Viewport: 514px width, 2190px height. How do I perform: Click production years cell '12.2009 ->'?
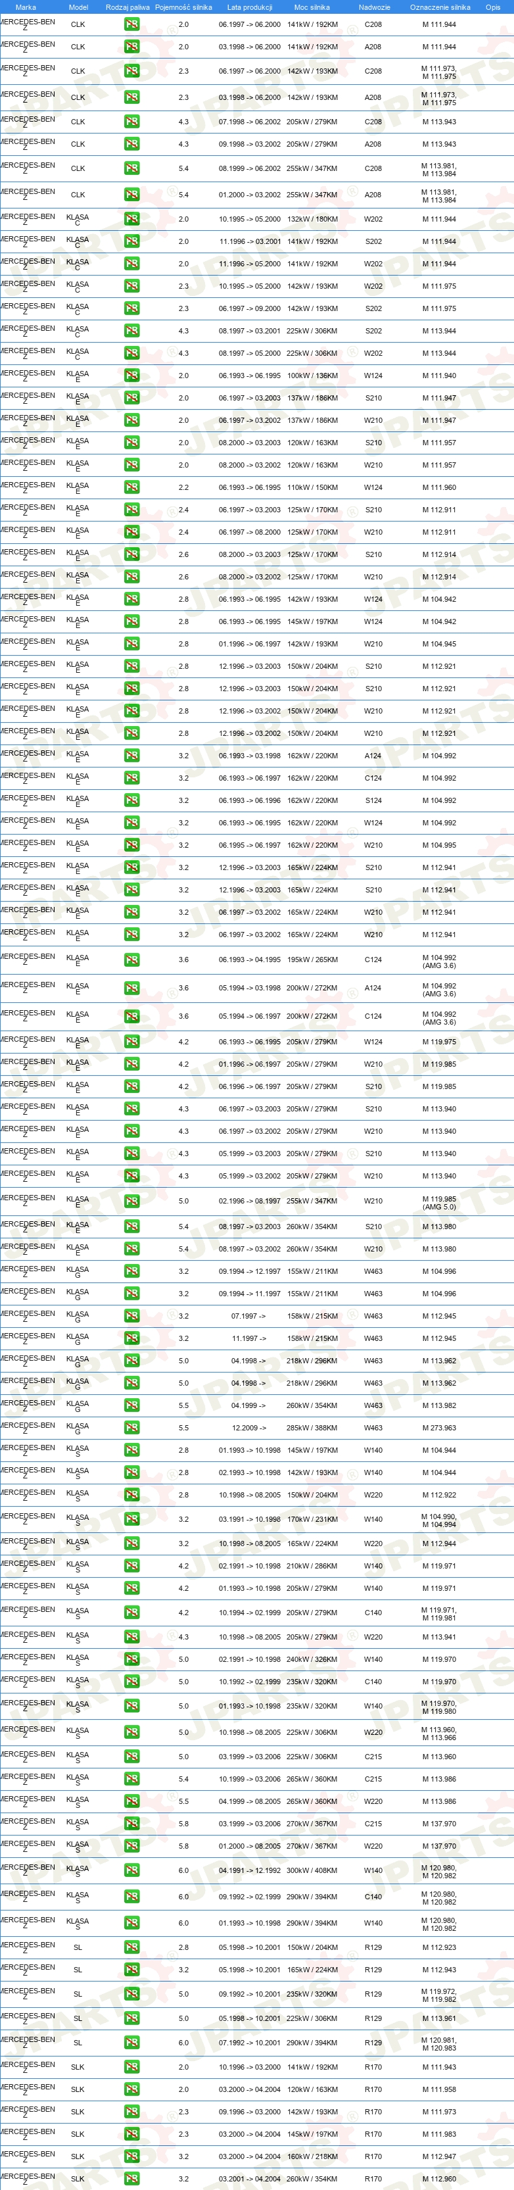pos(249,1428)
